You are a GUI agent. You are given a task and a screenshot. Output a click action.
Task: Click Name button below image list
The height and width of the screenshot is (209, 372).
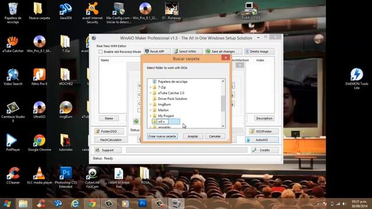point(109,118)
